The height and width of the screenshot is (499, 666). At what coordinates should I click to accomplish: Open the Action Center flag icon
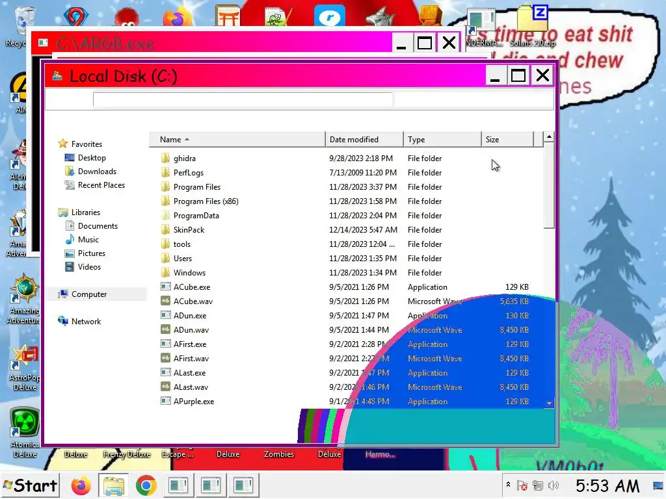tap(522, 485)
